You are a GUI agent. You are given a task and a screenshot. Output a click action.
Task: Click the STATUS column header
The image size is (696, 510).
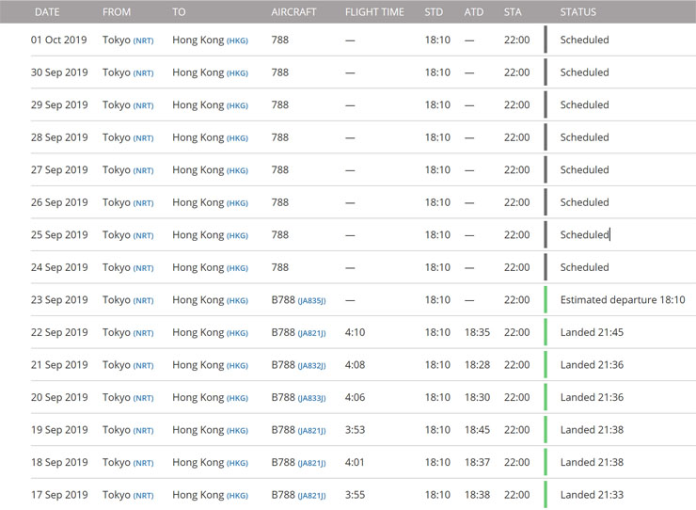tap(577, 12)
